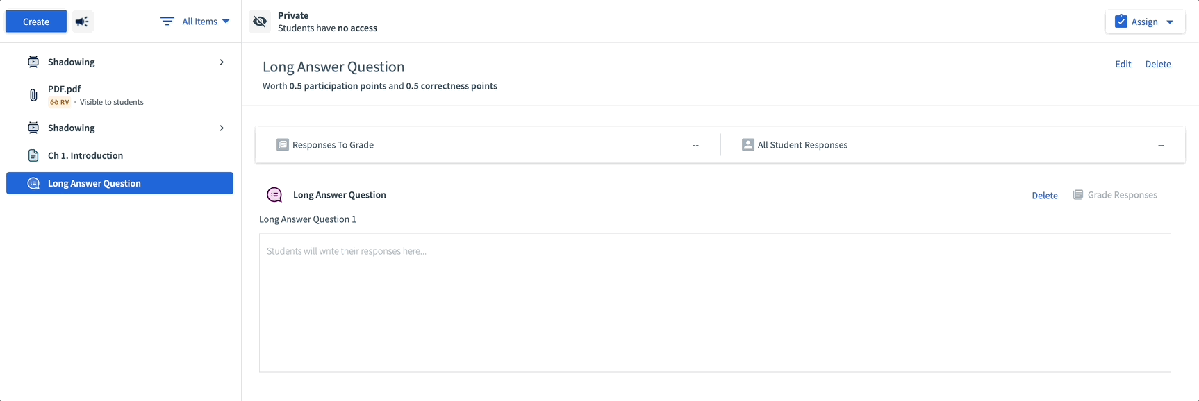Viewport: 1199px width, 401px height.
Task: Click the first Shadowing item icon
Action: (x=33, y=62)
